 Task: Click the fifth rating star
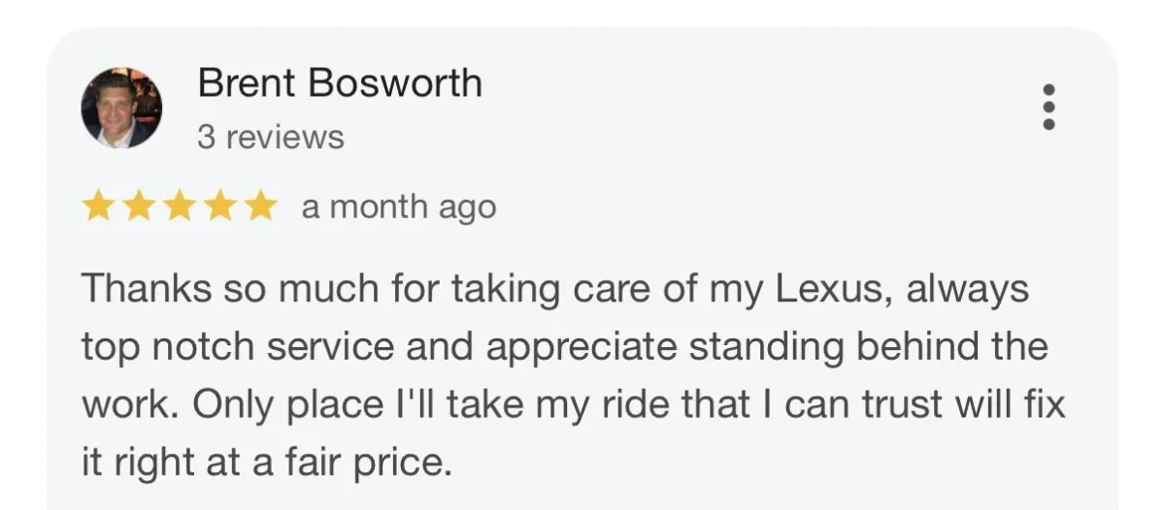pyautogui.click(x=260, y=207)
